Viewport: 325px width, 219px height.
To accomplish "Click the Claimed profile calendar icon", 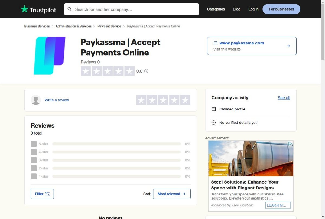I will (213, 109).
